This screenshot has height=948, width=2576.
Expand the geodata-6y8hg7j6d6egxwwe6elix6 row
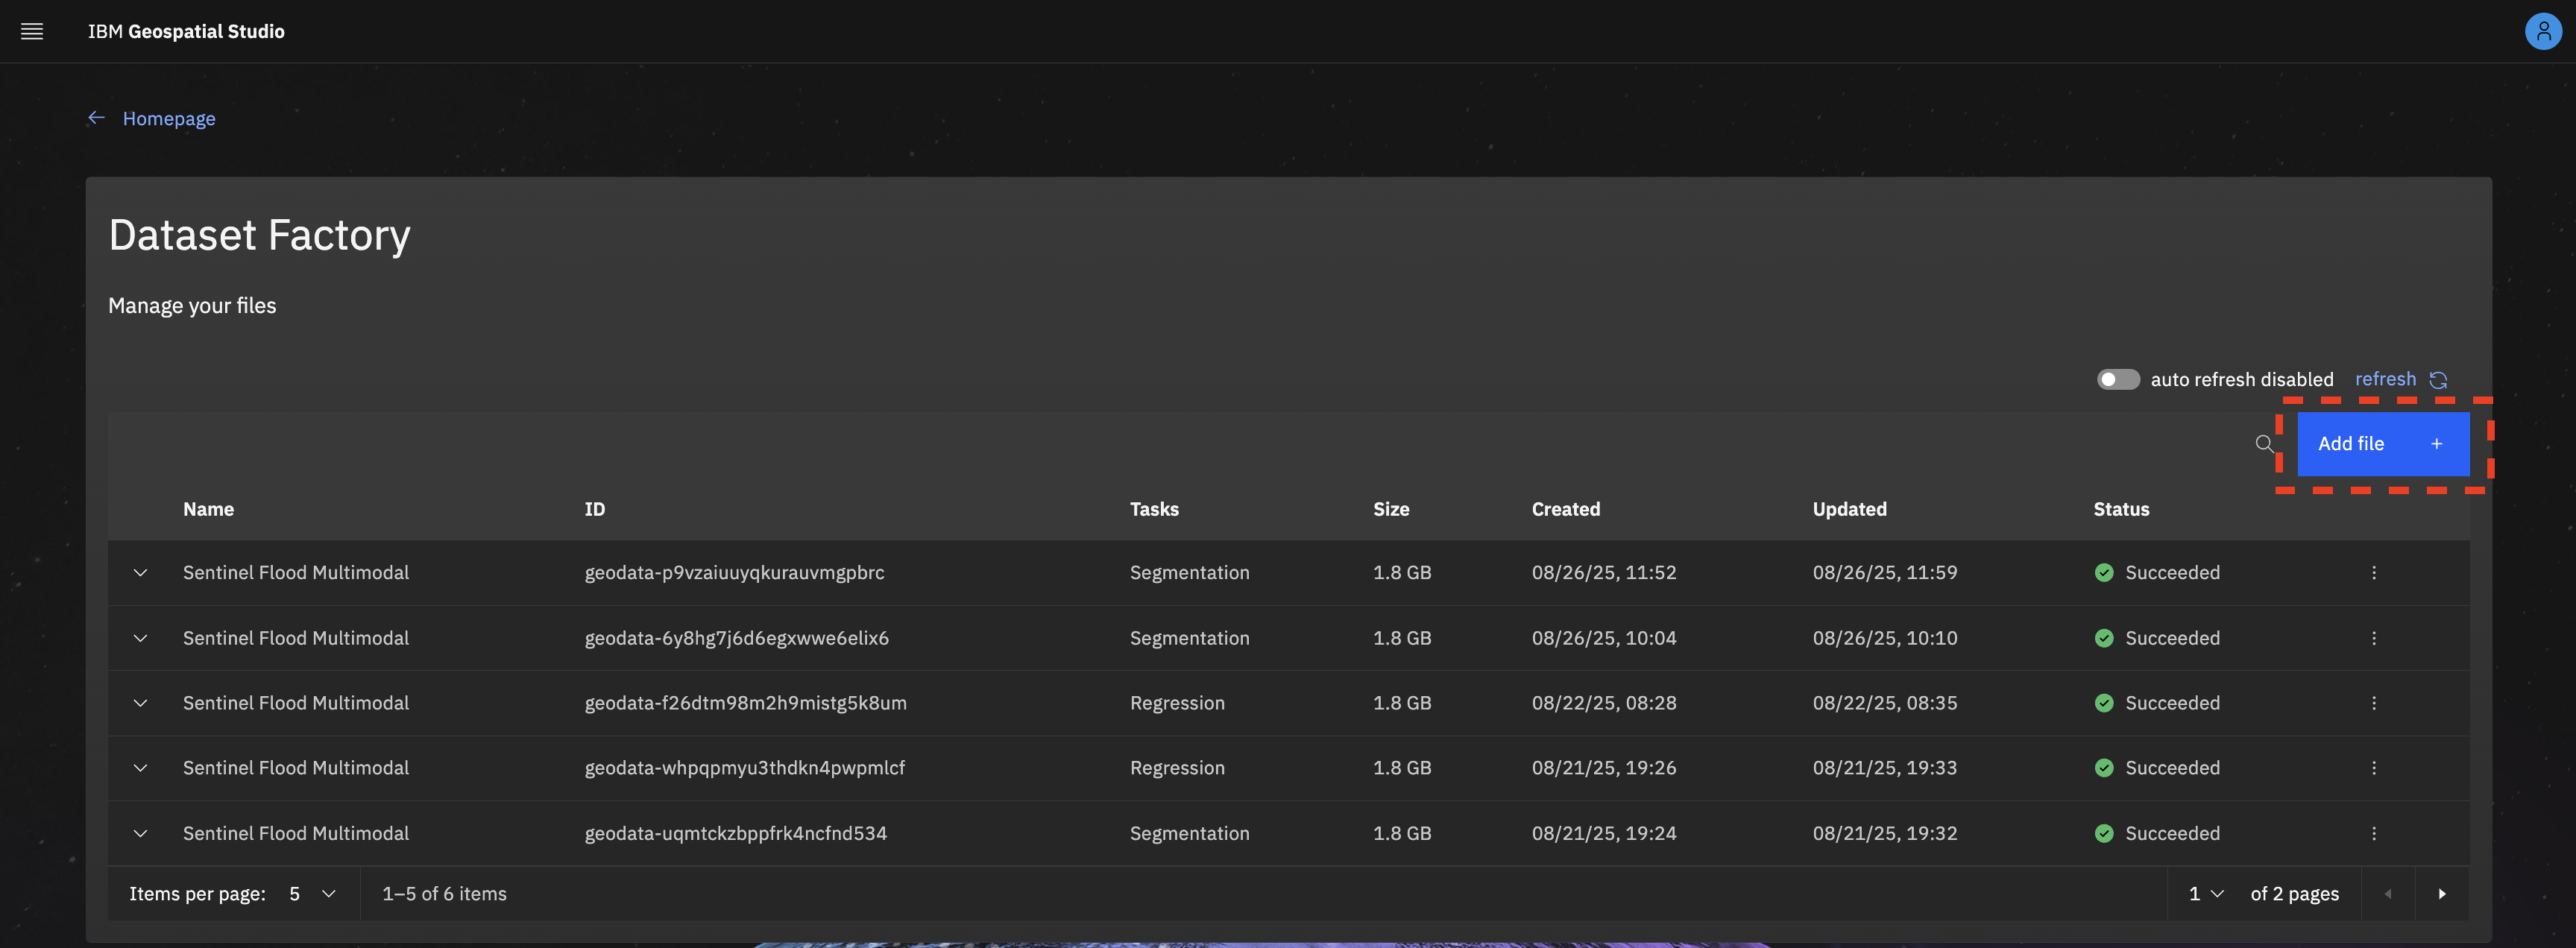point(140,638)
